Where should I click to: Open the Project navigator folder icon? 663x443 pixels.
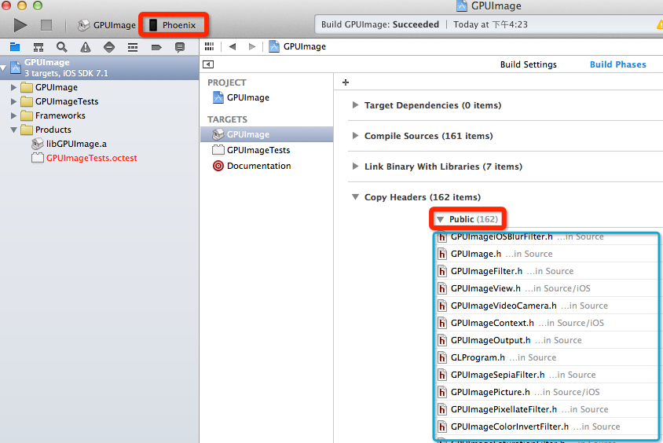pos(14,47)
